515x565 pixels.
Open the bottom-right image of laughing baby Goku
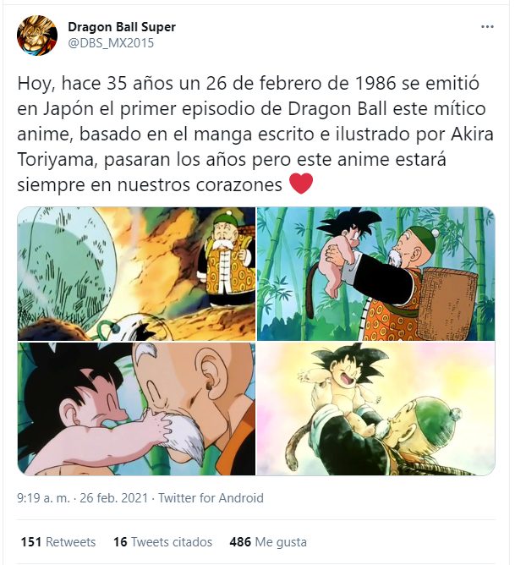click(x=376, y=409)
